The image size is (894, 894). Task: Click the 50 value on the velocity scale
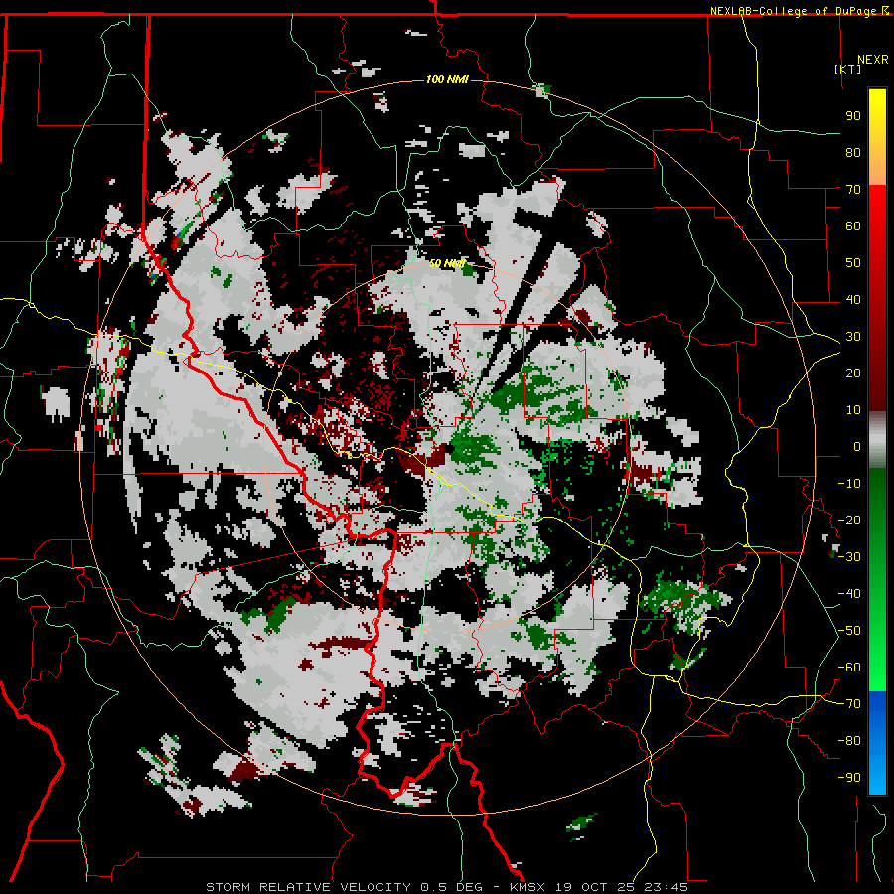pos(853,263)
